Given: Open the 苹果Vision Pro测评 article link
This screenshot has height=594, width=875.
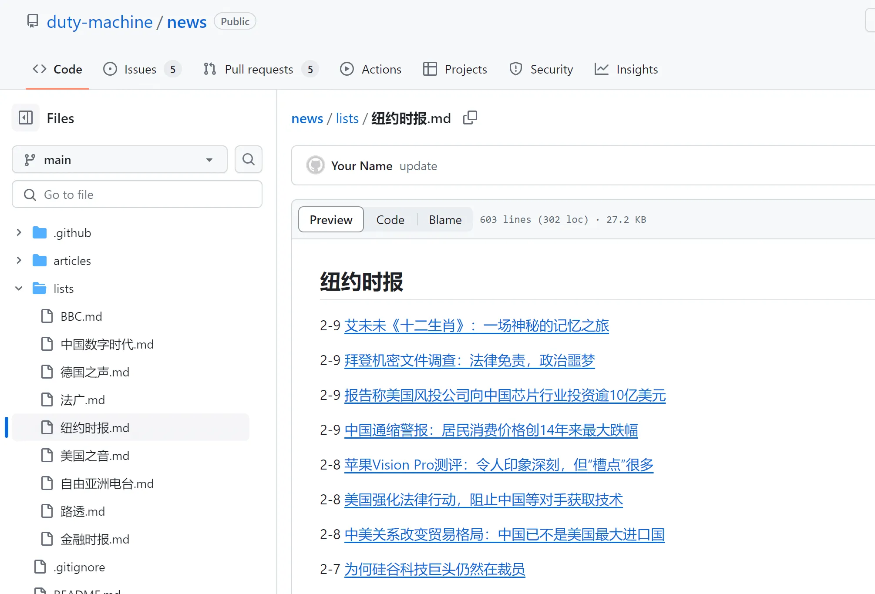Looking at the screenshot, I should (498, 465).
